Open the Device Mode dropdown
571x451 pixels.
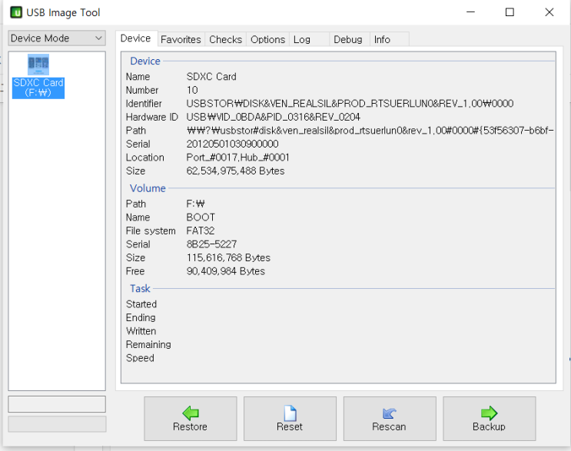click(57, 38)
